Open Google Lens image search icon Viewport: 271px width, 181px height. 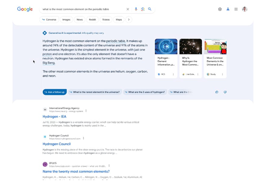click(143, 9)
